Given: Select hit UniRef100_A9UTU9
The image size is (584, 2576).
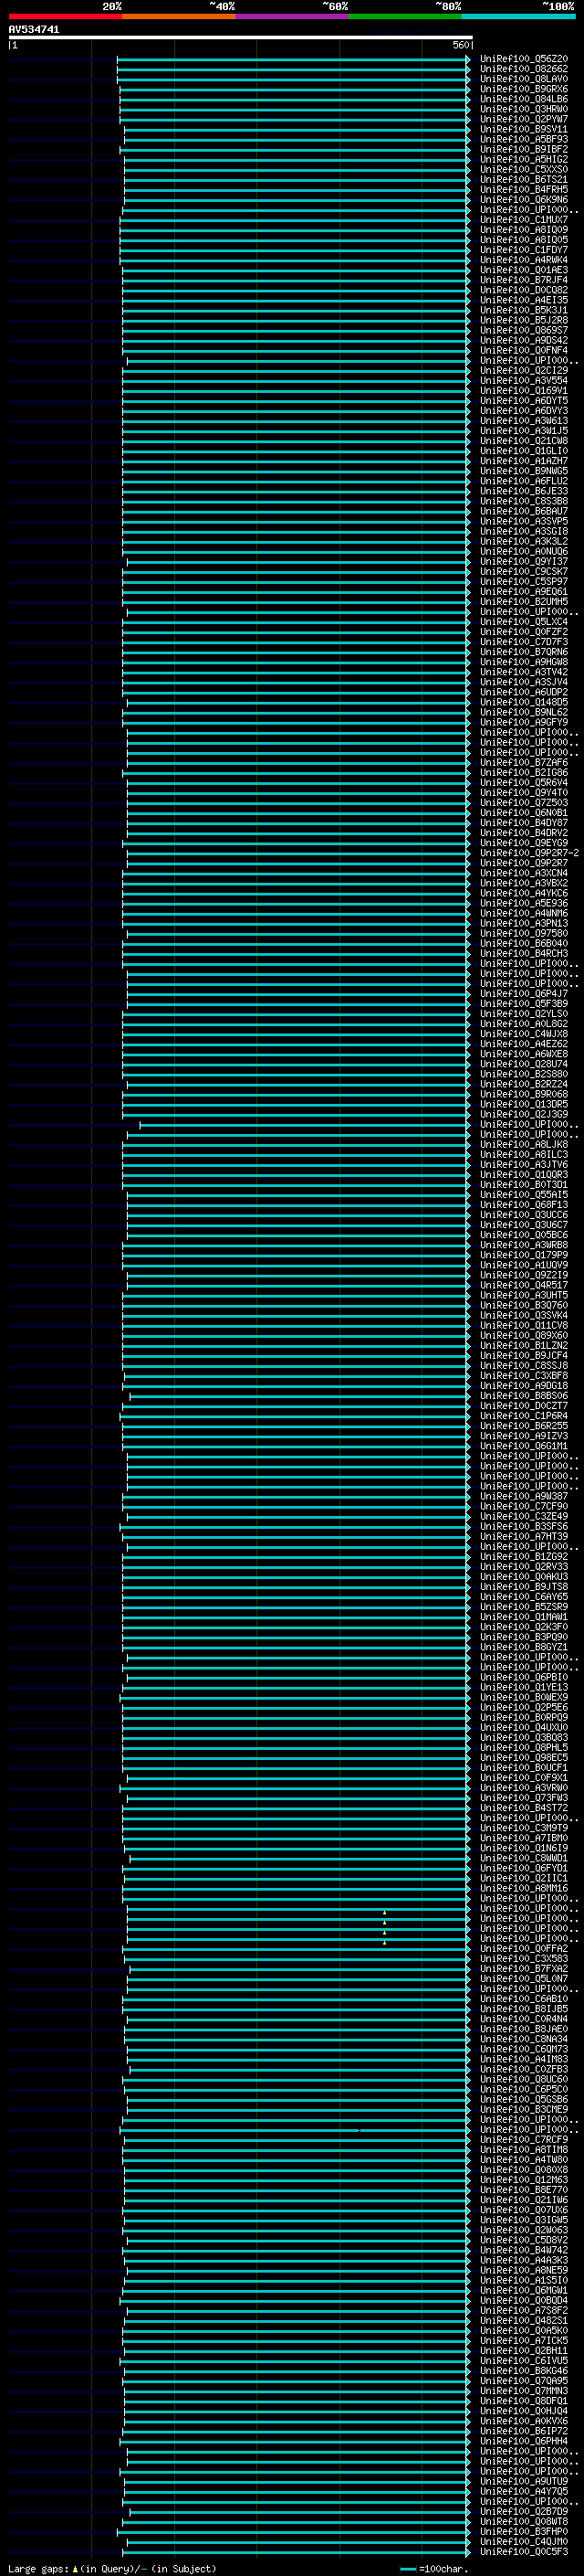Looking at the screenshot, I should click(524, 2480).
